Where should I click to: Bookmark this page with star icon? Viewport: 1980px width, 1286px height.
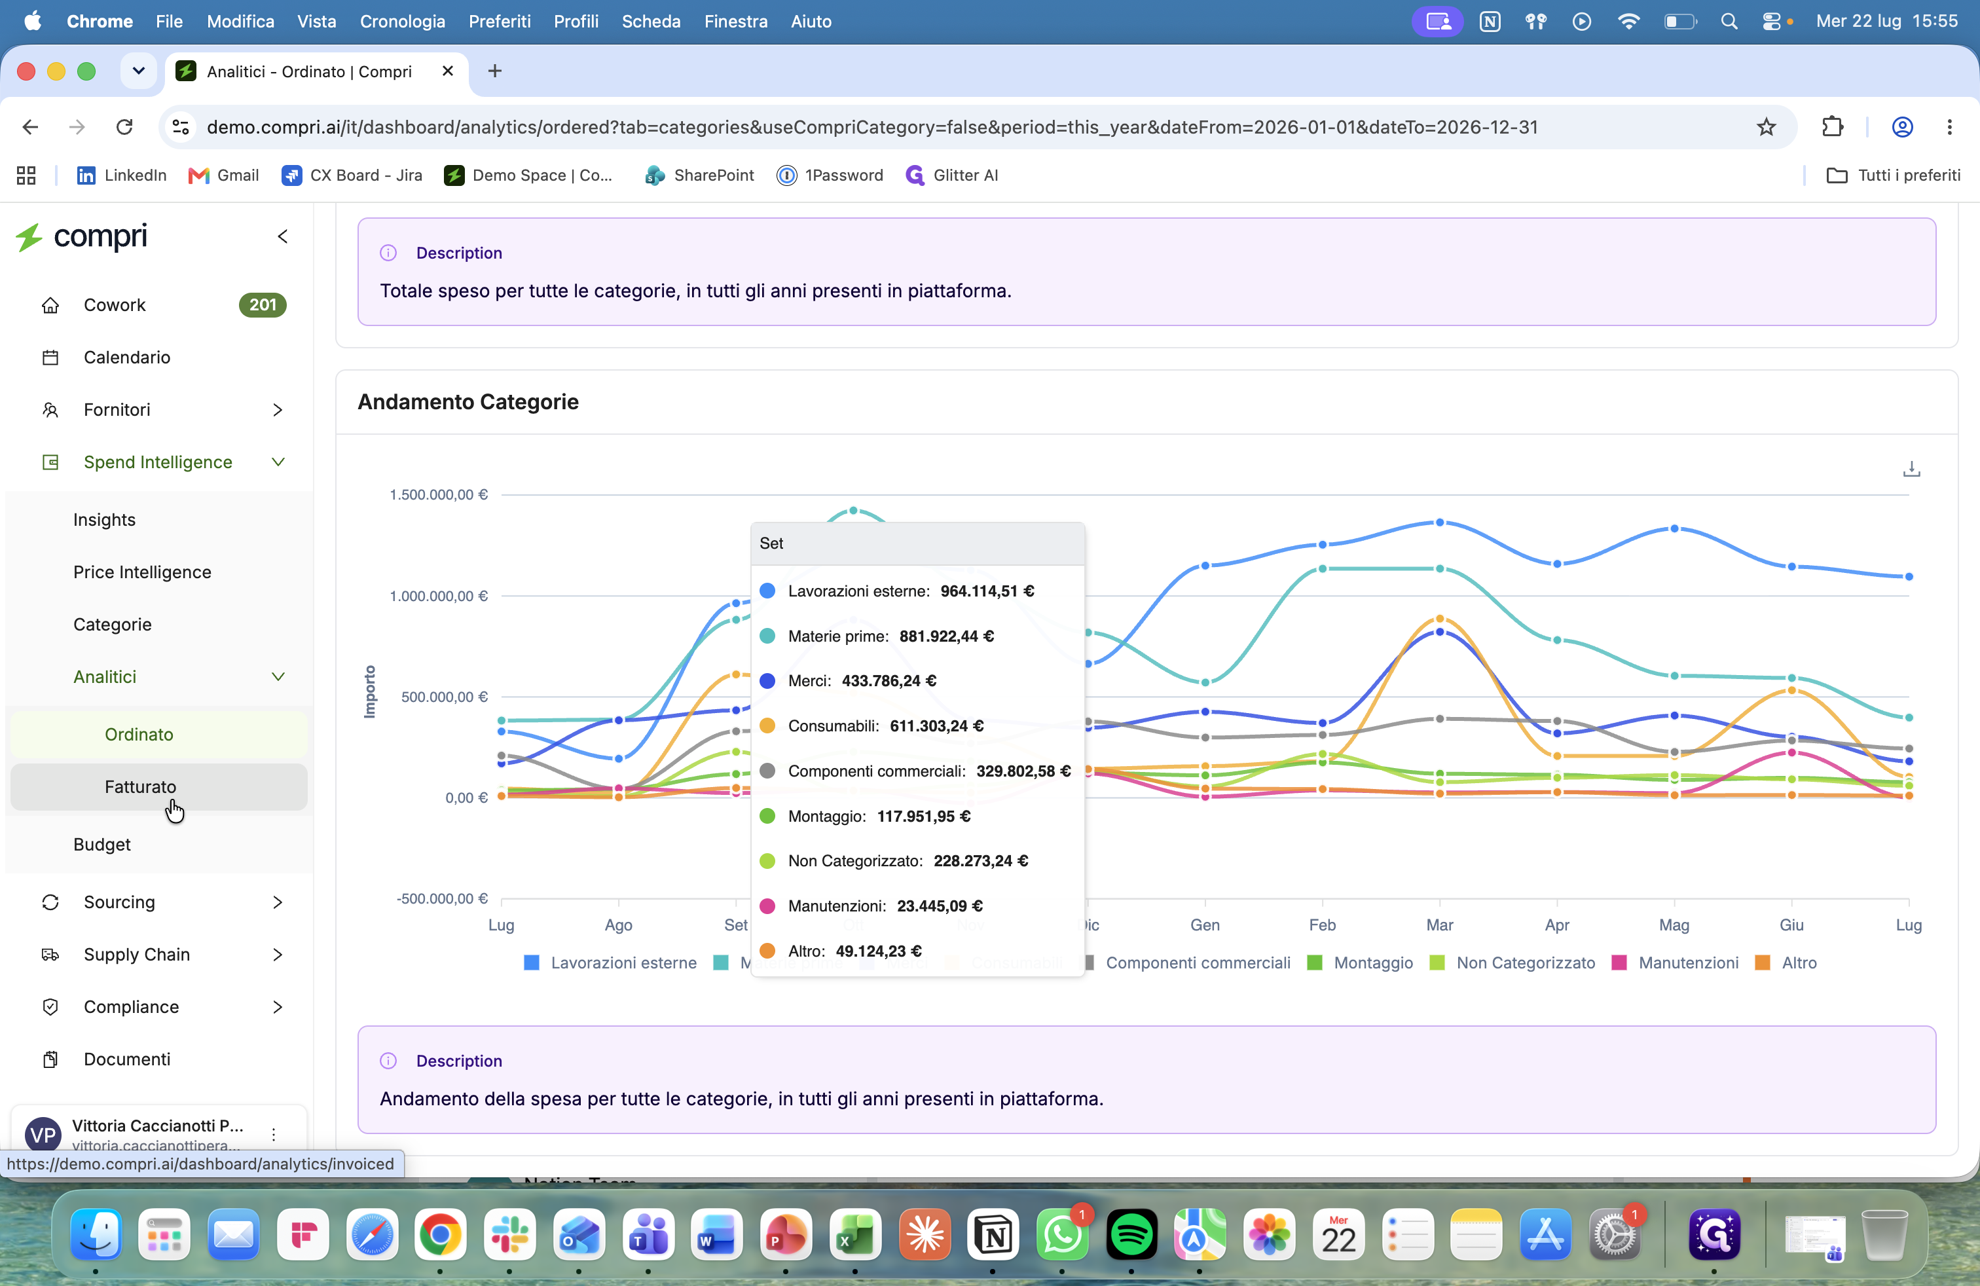(x=1765, y=126)
